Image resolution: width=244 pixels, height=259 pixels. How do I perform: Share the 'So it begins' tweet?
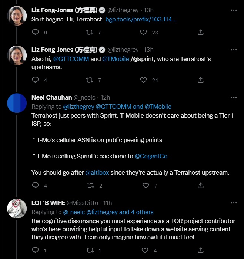point(200,32)
